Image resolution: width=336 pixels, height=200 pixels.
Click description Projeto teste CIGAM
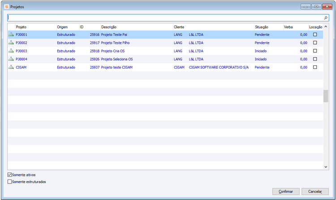coord(117,67)
